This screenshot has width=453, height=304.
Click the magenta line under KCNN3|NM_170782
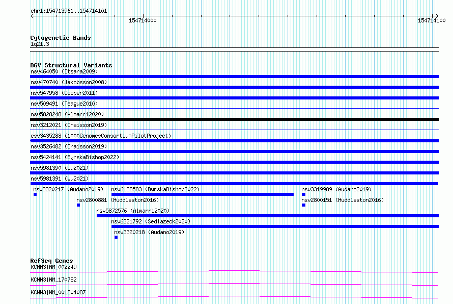pos(234,284)
